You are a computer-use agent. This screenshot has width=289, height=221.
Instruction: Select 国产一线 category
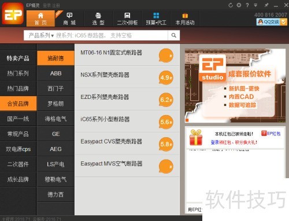(x=18, y=119)
